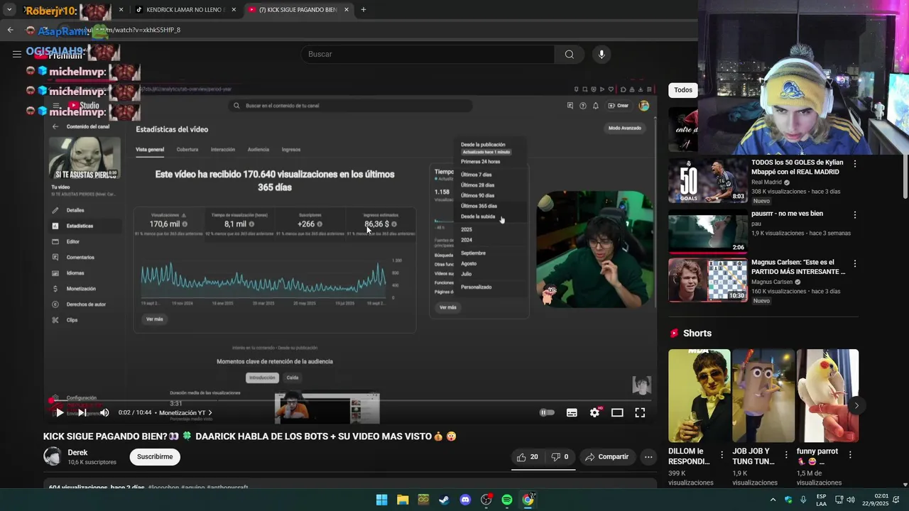Viewport: 909px width, 511px height.
Task: Open the pausrrr no me ves bien video
Action: (x=708, y=231)
